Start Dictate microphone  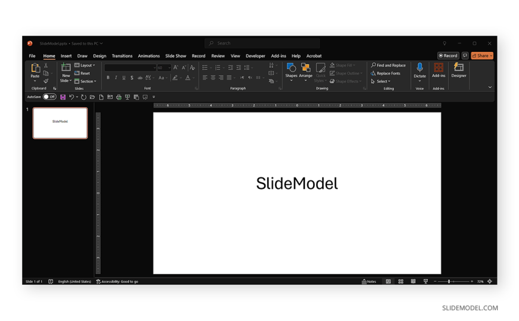pyautogui.click(x=419, y=71)
